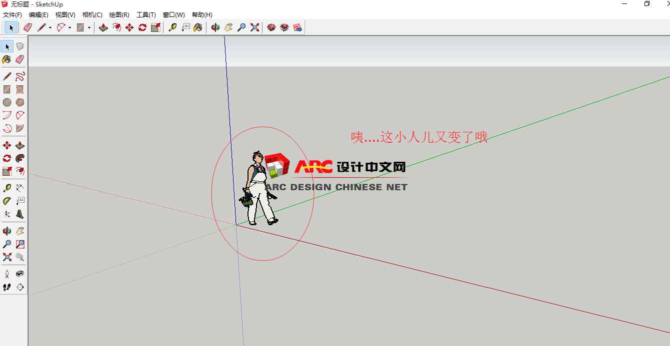Select the Look Around eye tool

[x=20, y=274]
